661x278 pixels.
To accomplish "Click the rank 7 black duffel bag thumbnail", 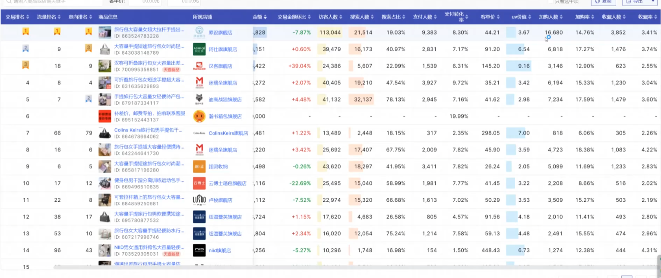I will tap(105, 133).
